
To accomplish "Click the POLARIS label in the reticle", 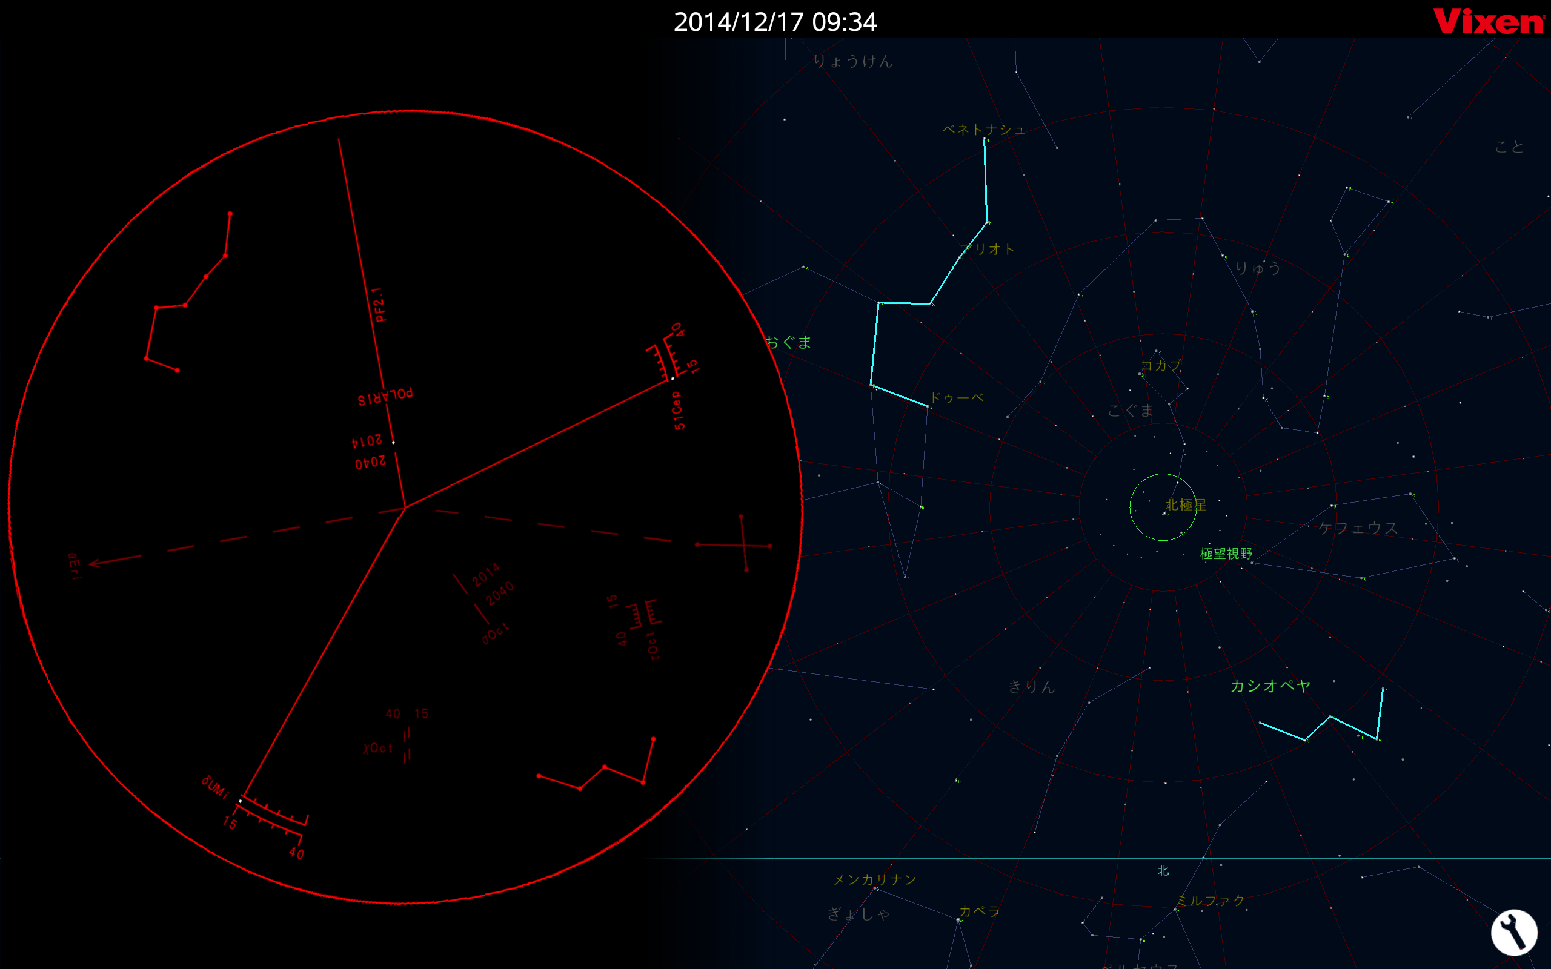I will tap(385, 397).
